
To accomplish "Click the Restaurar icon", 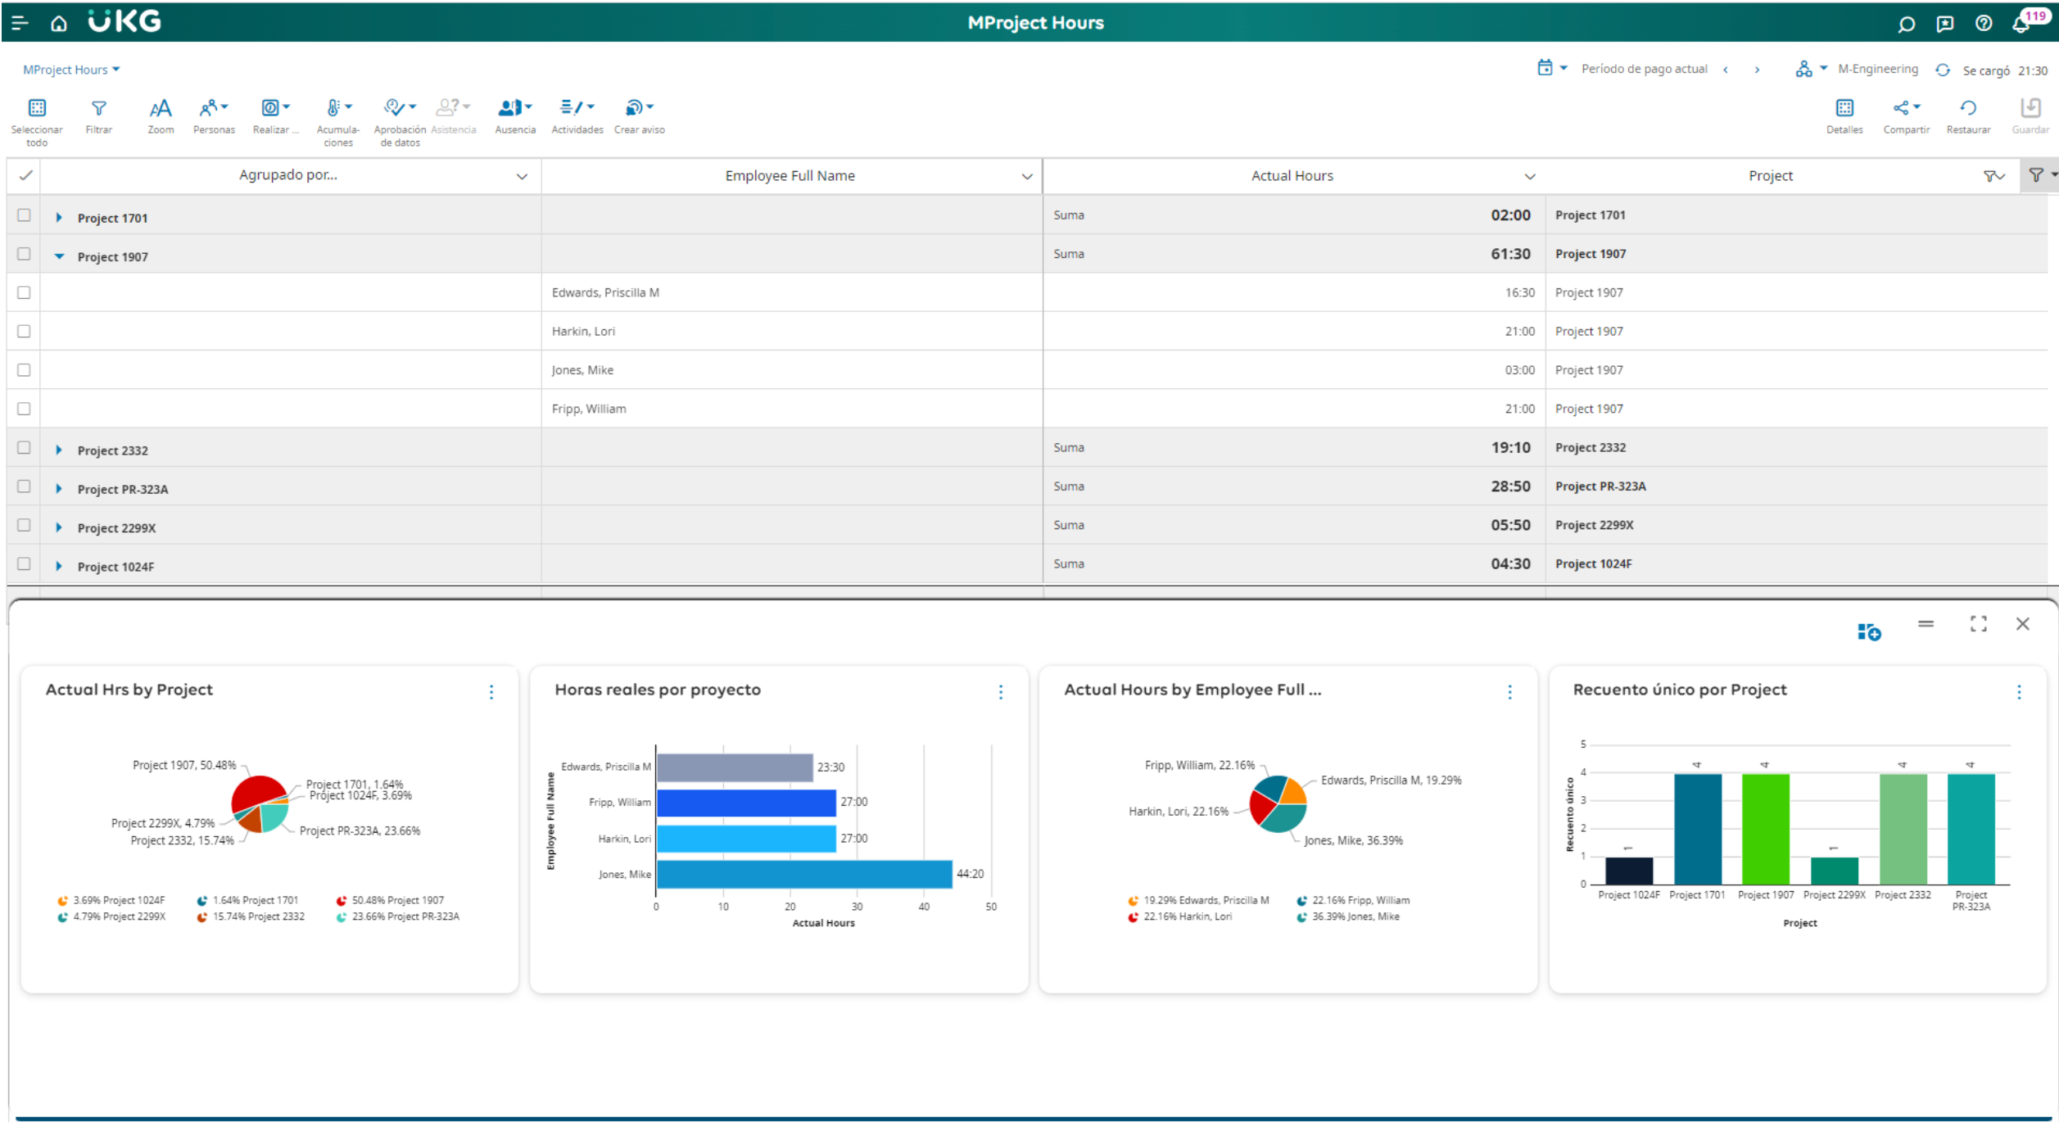I will tap(1967, 109).
